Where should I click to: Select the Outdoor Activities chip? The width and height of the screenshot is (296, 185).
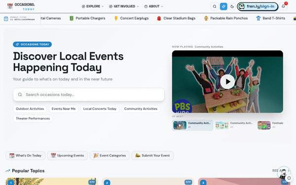pos(30,109)
